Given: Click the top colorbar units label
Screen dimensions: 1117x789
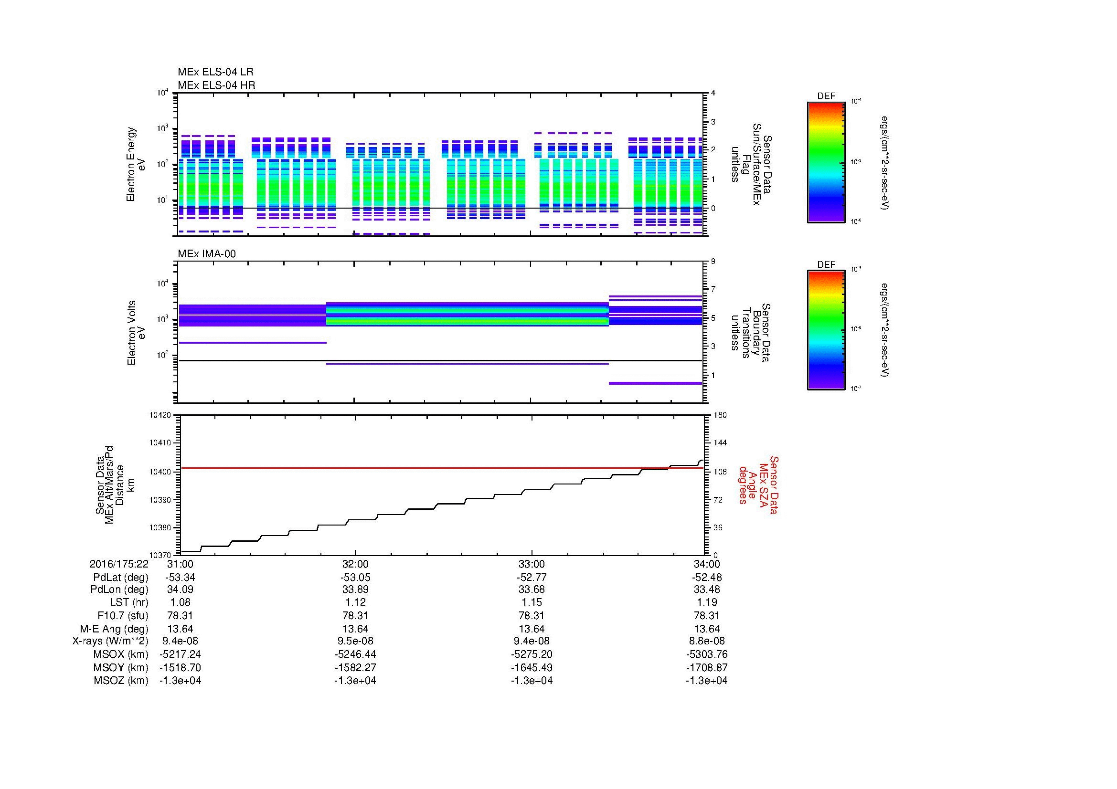Looking at the screenshot, I should click(x=885, y=163).
